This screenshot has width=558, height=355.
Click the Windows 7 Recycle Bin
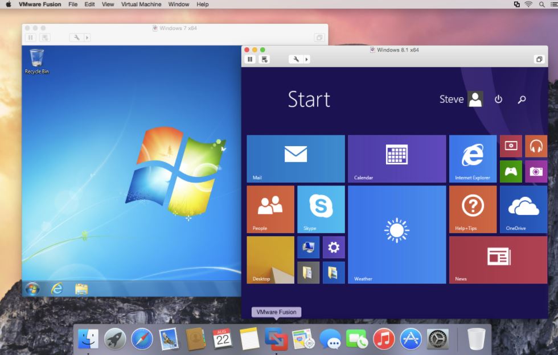pos(36,61)
